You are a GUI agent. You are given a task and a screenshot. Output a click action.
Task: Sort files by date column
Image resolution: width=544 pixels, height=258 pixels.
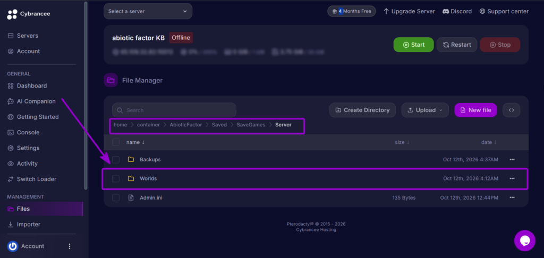(x=489, y=142)
